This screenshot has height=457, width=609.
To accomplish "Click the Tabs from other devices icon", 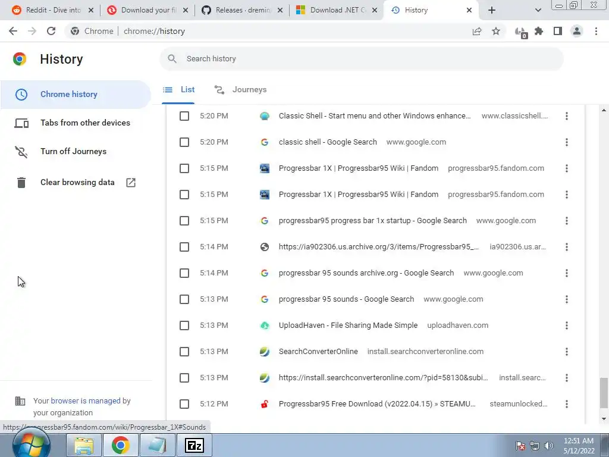I will 21,123.
